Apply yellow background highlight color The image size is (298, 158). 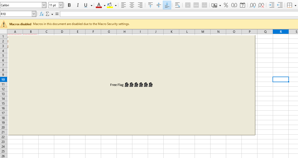[x=110, y=5]
